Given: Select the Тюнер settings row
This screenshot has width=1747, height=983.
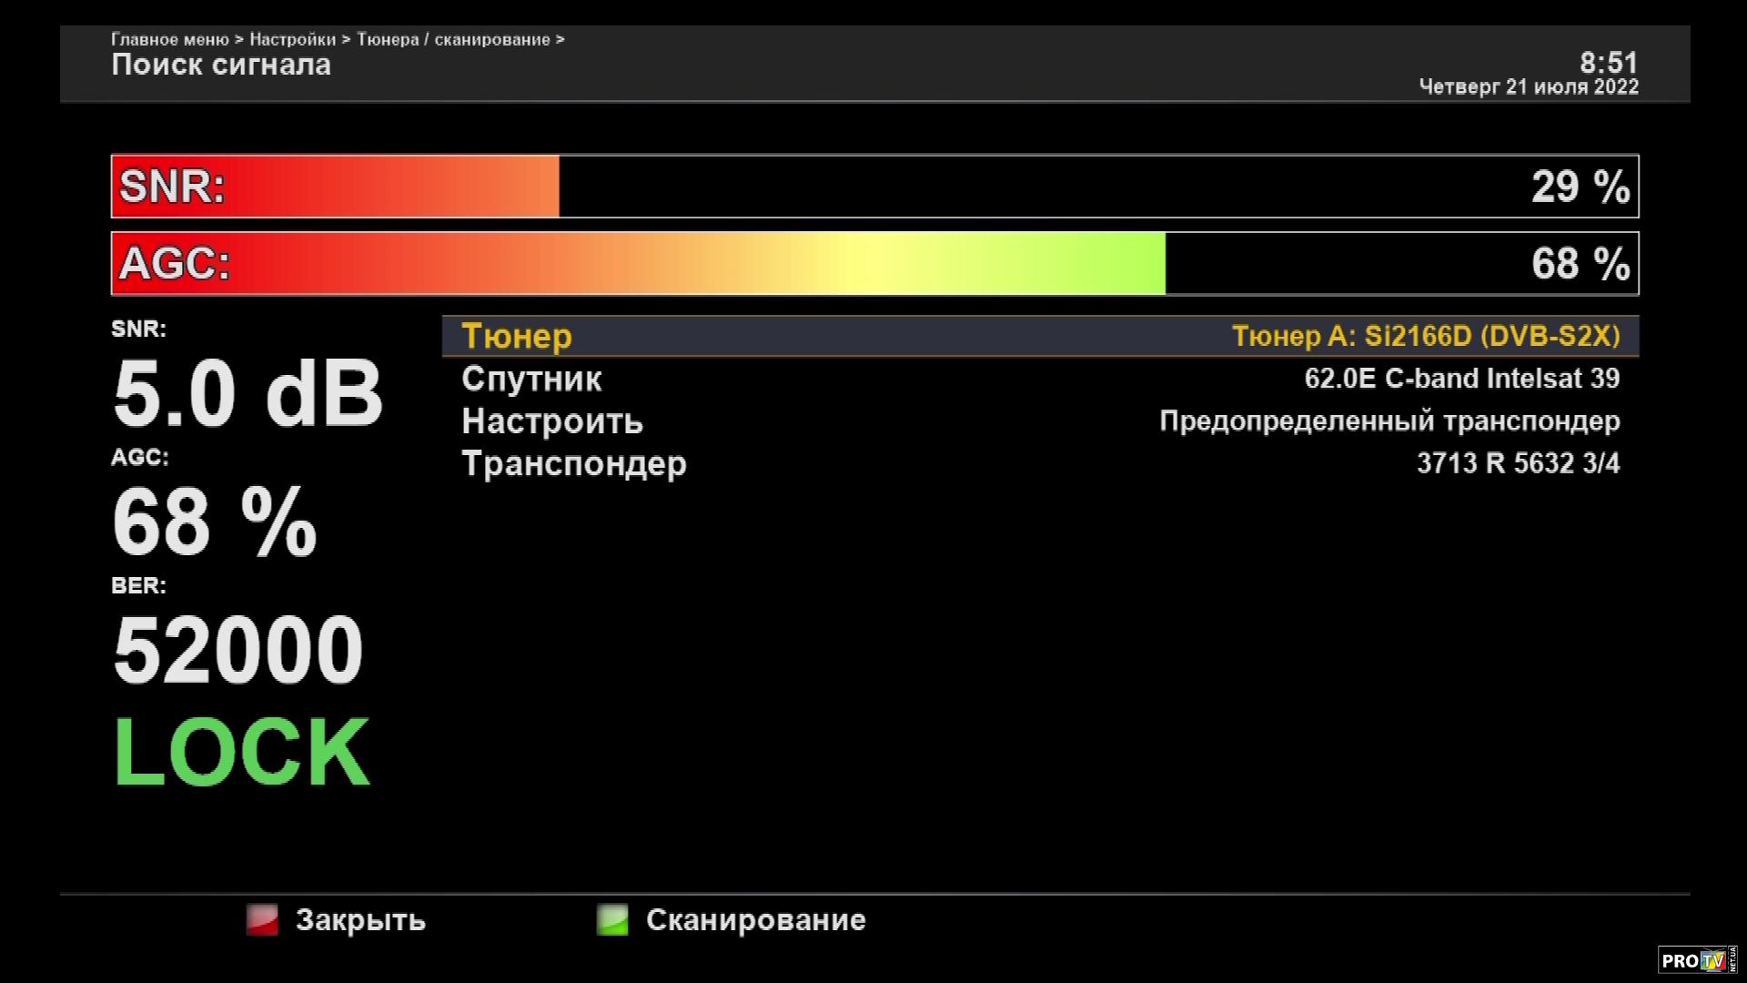Looking at the screenshot, I should click(517, 336).
